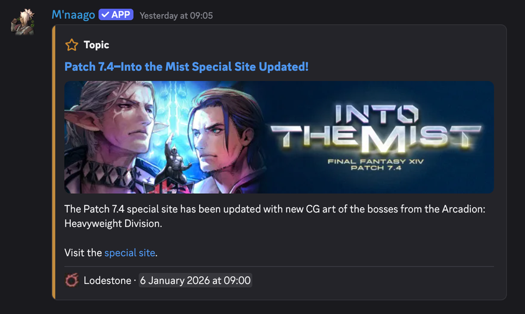Click the star icon beside Topic
The height and width of the screenshot is (314, 525).
tap(72, 45)
